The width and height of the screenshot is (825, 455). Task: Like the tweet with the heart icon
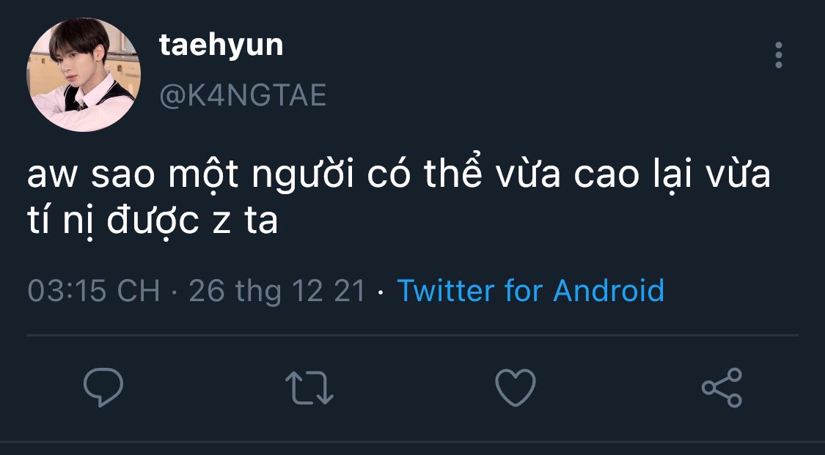coord(516,387)
